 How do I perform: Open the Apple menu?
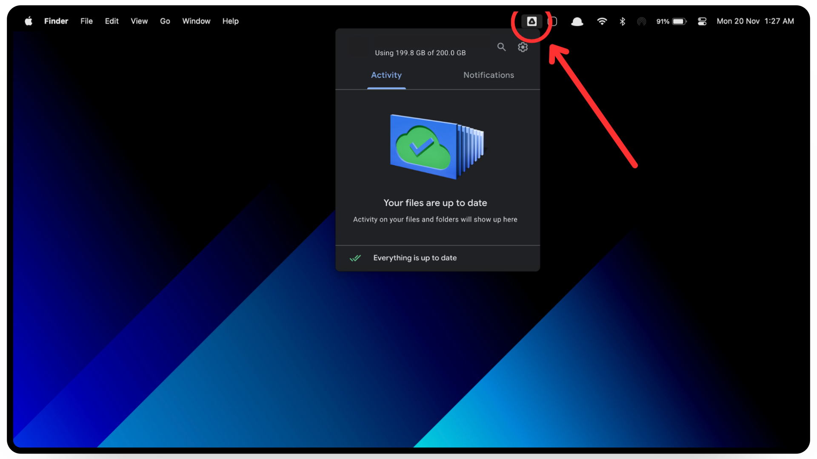pos(29,21)
